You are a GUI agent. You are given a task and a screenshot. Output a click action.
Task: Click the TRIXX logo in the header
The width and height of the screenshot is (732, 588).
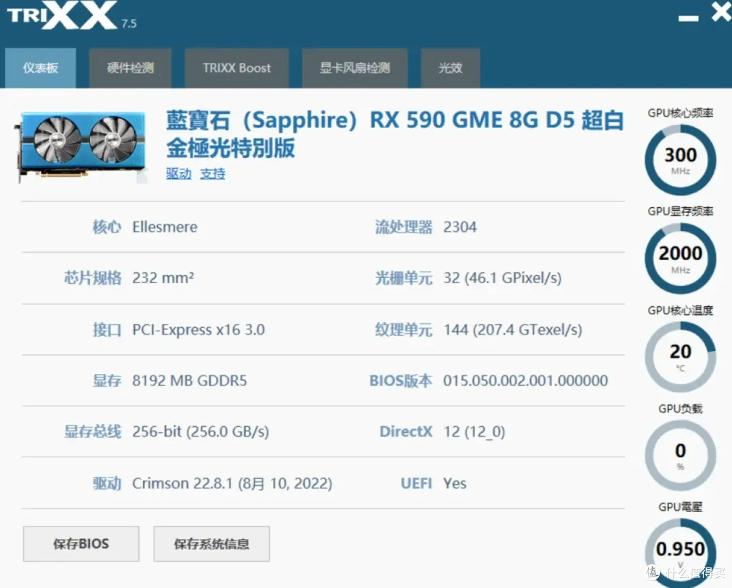point(62,16)
